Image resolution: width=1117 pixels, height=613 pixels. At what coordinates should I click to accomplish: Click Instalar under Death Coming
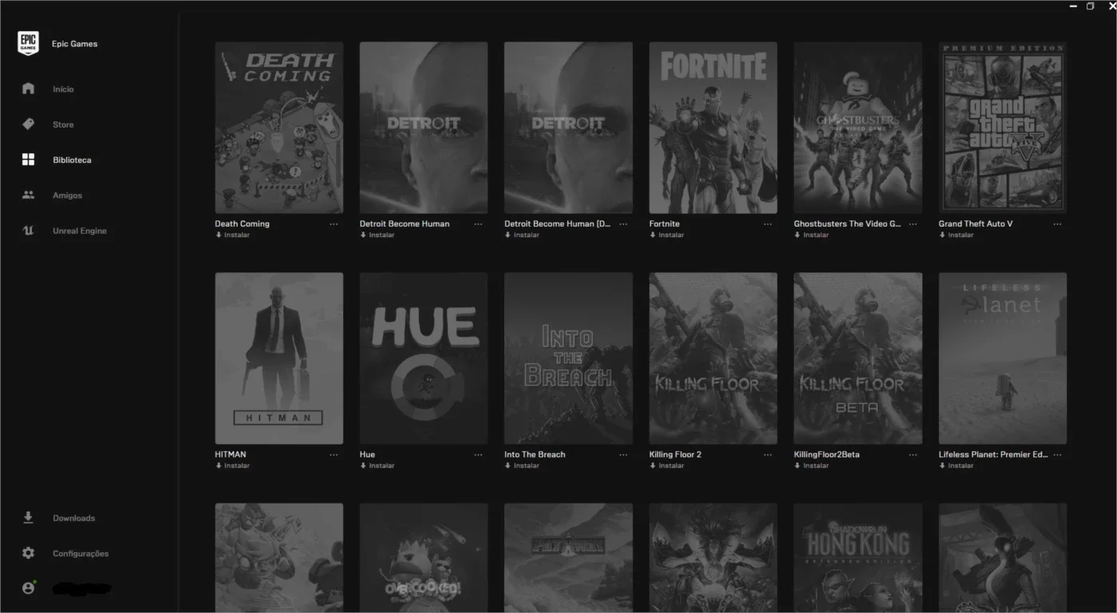(232, 235)
